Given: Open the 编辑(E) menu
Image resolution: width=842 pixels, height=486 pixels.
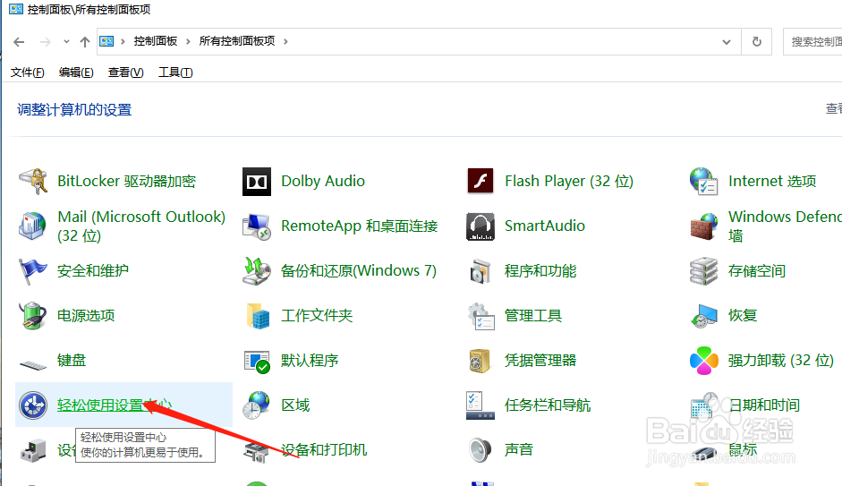Looking at the screenshot, I should point(76,72).
